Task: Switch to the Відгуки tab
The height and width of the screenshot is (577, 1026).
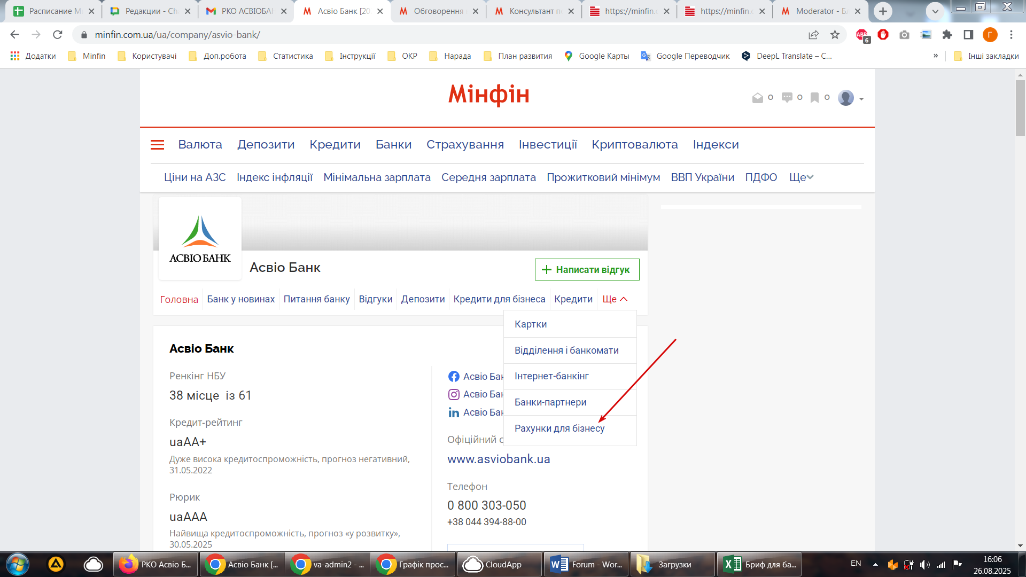Action: (375, 299)
